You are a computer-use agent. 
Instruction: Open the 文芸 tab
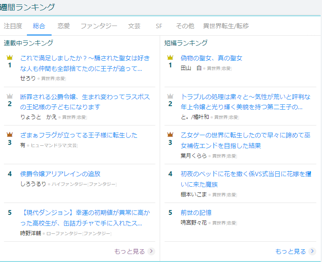point(134,26)
